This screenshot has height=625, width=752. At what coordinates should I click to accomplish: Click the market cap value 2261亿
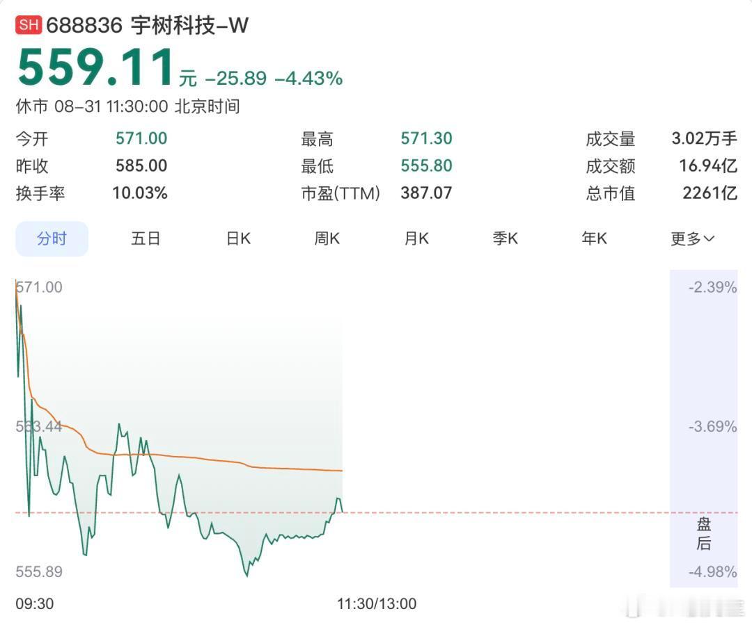coord(710,193)
